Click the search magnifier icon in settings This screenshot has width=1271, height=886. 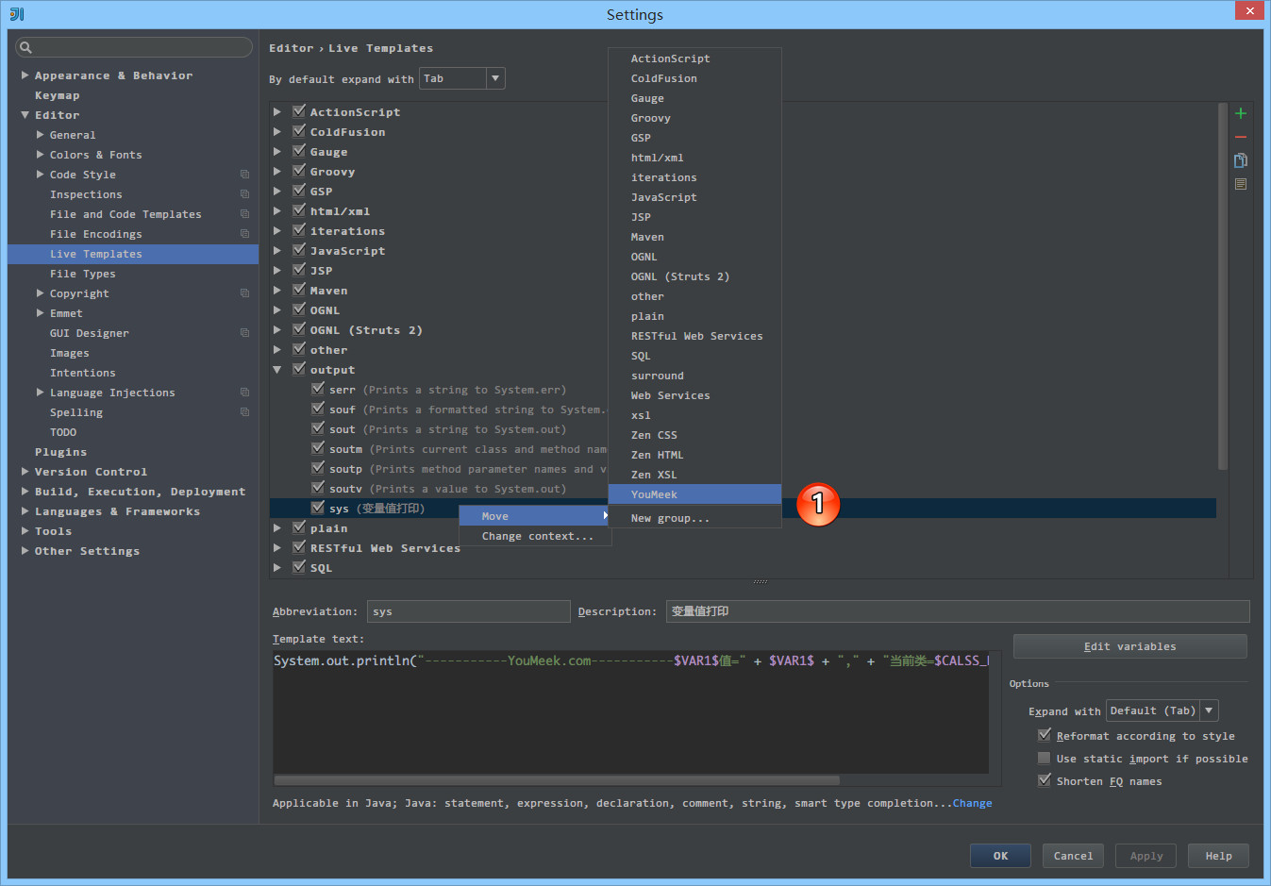pos(25,47)
